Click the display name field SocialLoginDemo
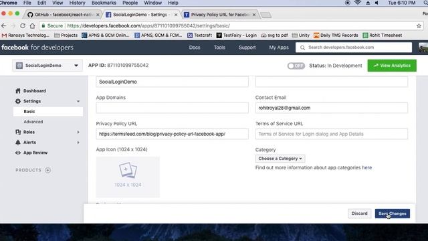This screenshot has height=241, width=428. 173,82
